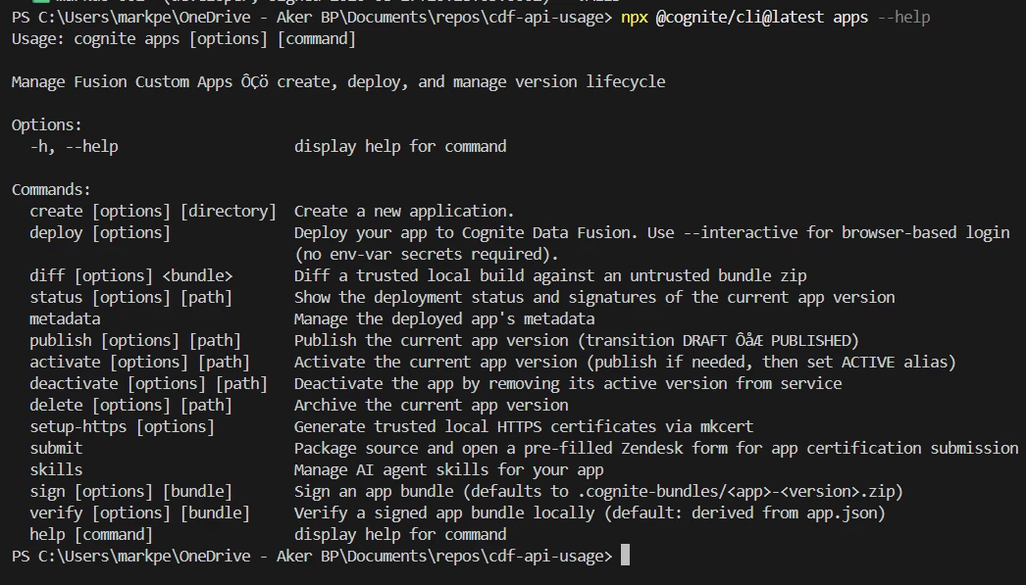The width and height of the screenshot is (1026, 585).
Task: Click 'Manage the deployed app's metadata' description
Action: point(444,319)
